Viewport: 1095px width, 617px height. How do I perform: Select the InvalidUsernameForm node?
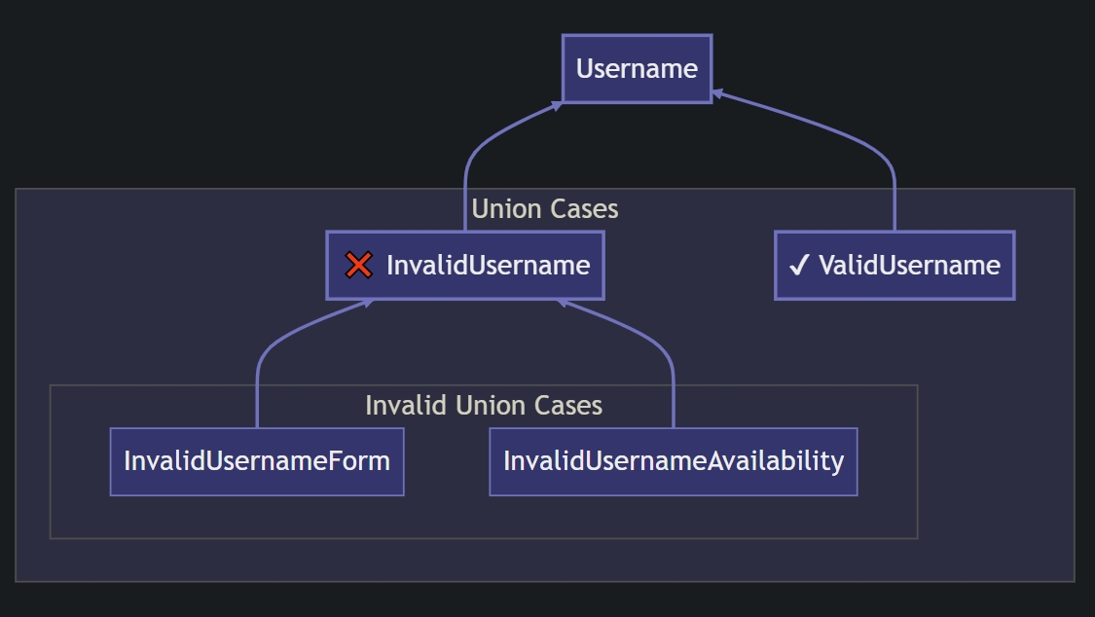257,461
